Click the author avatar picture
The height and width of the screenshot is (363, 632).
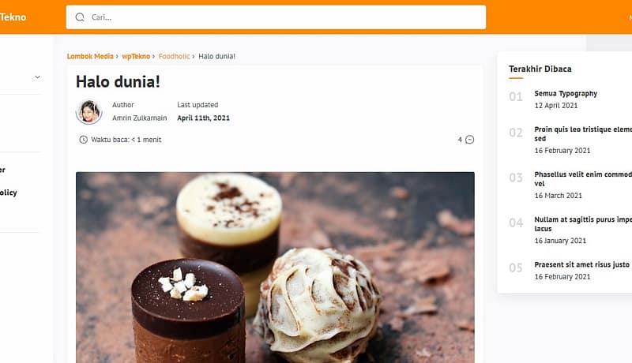(88, 111)
